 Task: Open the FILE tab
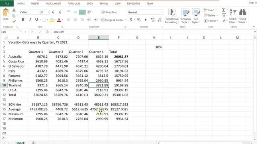point(7,4)
